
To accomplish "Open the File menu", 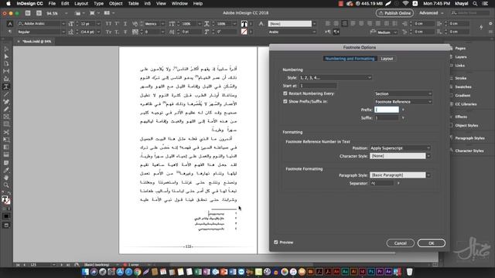I will pos(52,3).
